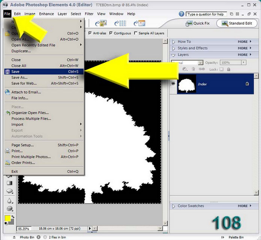Click the Cascade windows icon
The width and height of the screenshot is (261, 240).
coord(231,14)
